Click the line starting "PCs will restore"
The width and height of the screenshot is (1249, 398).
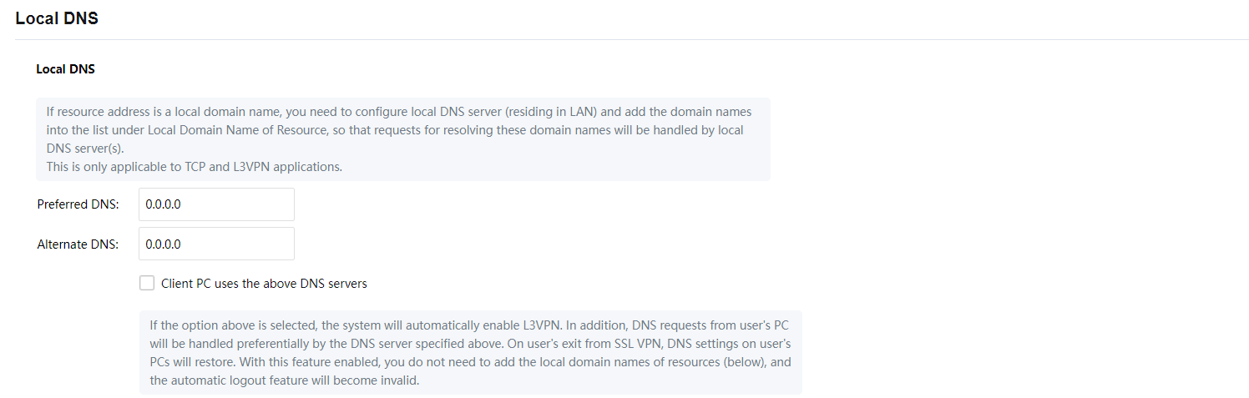[470, 362]
